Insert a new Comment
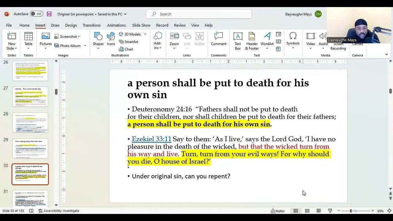 (x=219, y=40)
